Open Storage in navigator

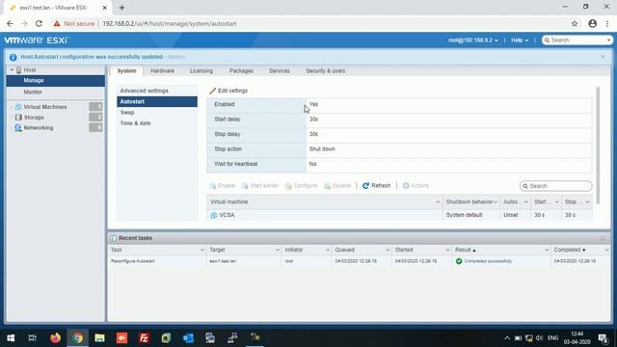tap(34, 118)
